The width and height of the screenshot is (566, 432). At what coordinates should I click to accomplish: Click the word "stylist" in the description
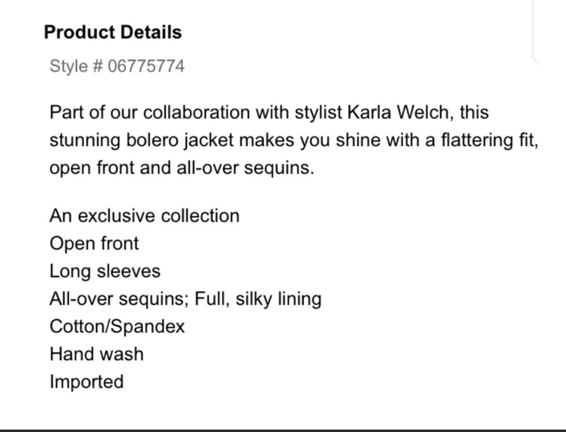tap(318, 112)
